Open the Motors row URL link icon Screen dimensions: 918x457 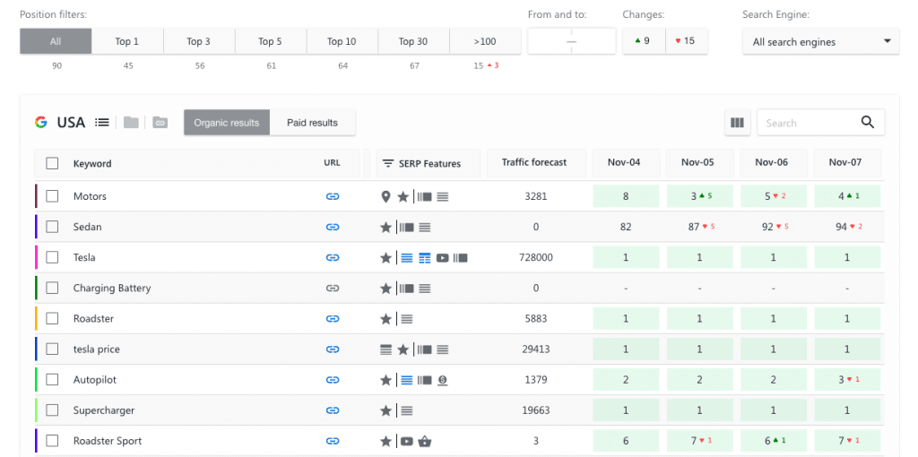coord(333,196)
